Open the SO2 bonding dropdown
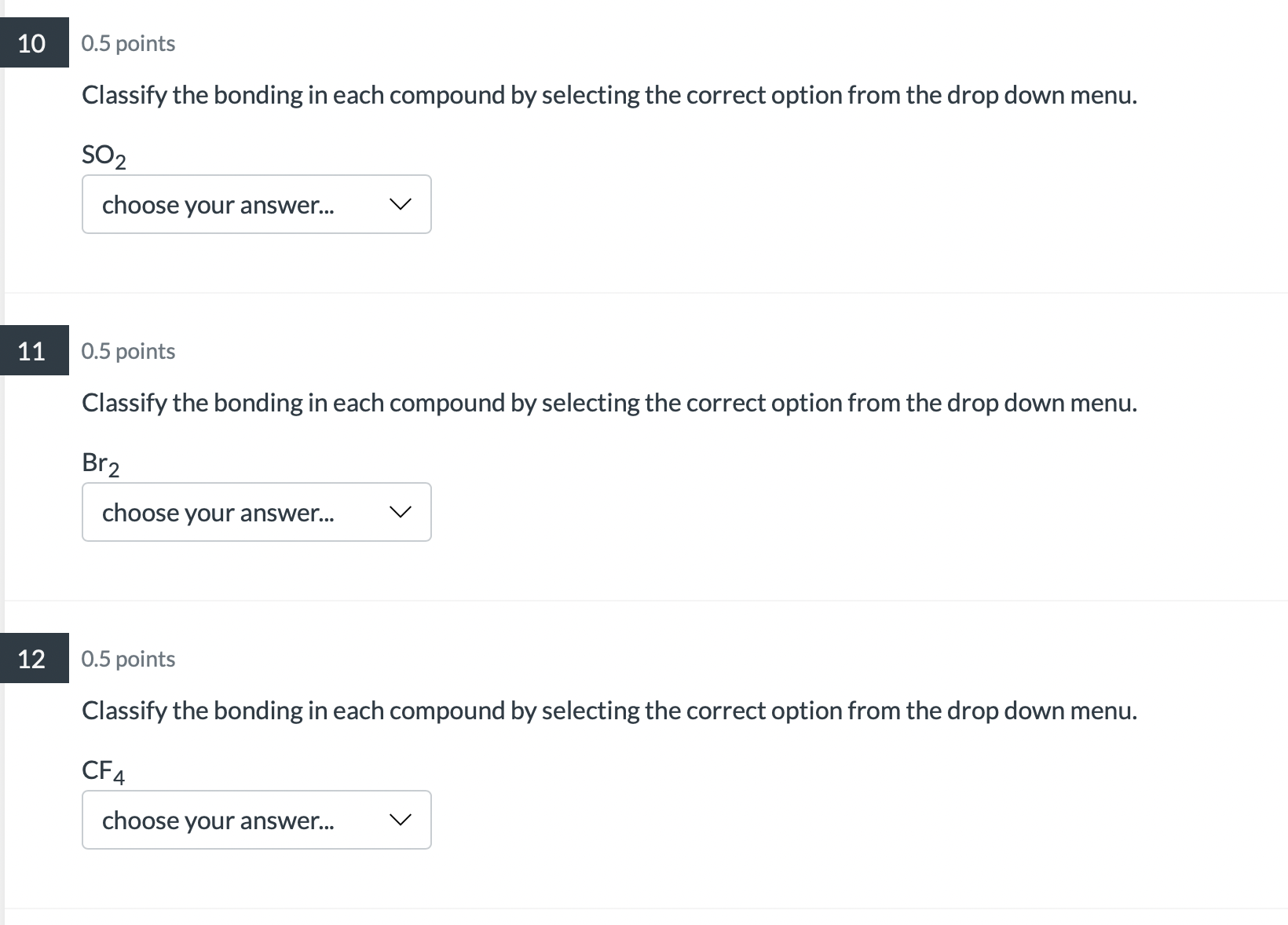 (256, 204)
